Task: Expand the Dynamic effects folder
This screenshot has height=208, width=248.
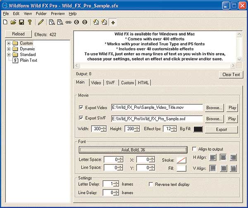Action: click(x=9, y=49)
